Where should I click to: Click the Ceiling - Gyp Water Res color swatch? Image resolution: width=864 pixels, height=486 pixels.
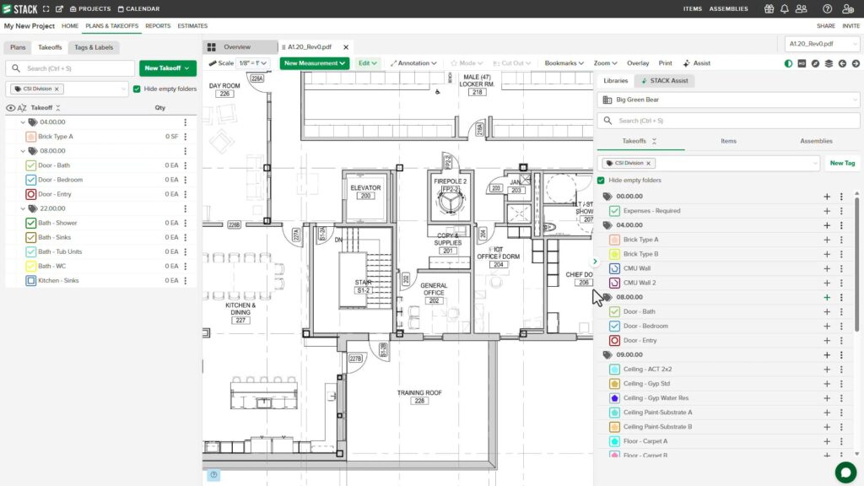coord(614,398)
